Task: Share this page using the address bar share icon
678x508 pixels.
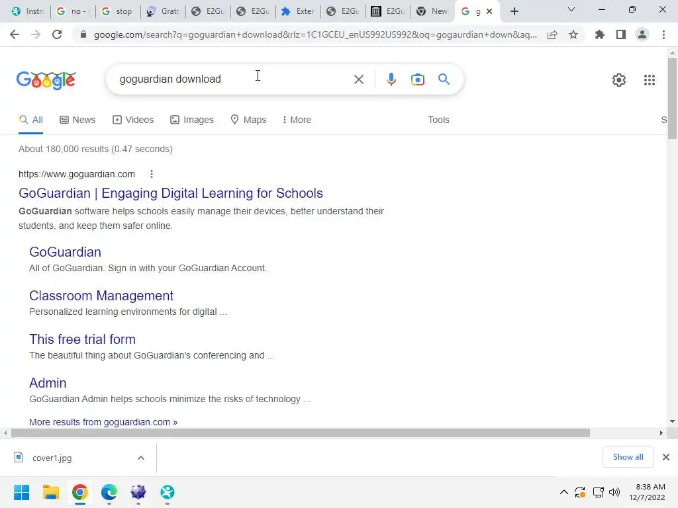Action: click(x=552, y=34)
